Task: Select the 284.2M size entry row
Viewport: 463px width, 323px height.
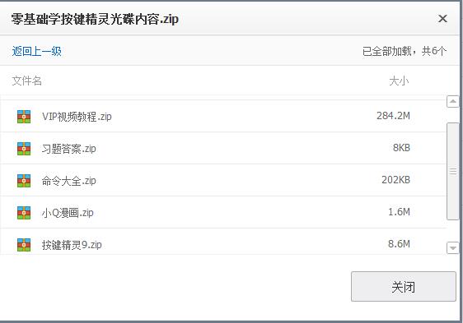Action: click(223, 117)
